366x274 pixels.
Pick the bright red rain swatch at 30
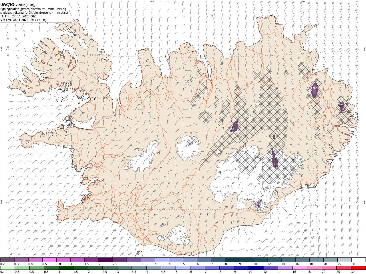(x=358, y=268)
